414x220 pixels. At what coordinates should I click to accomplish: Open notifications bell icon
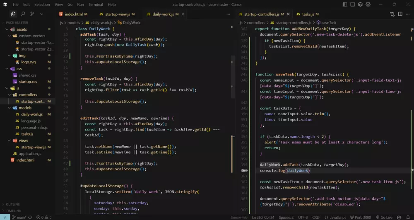tap(408, 218)
